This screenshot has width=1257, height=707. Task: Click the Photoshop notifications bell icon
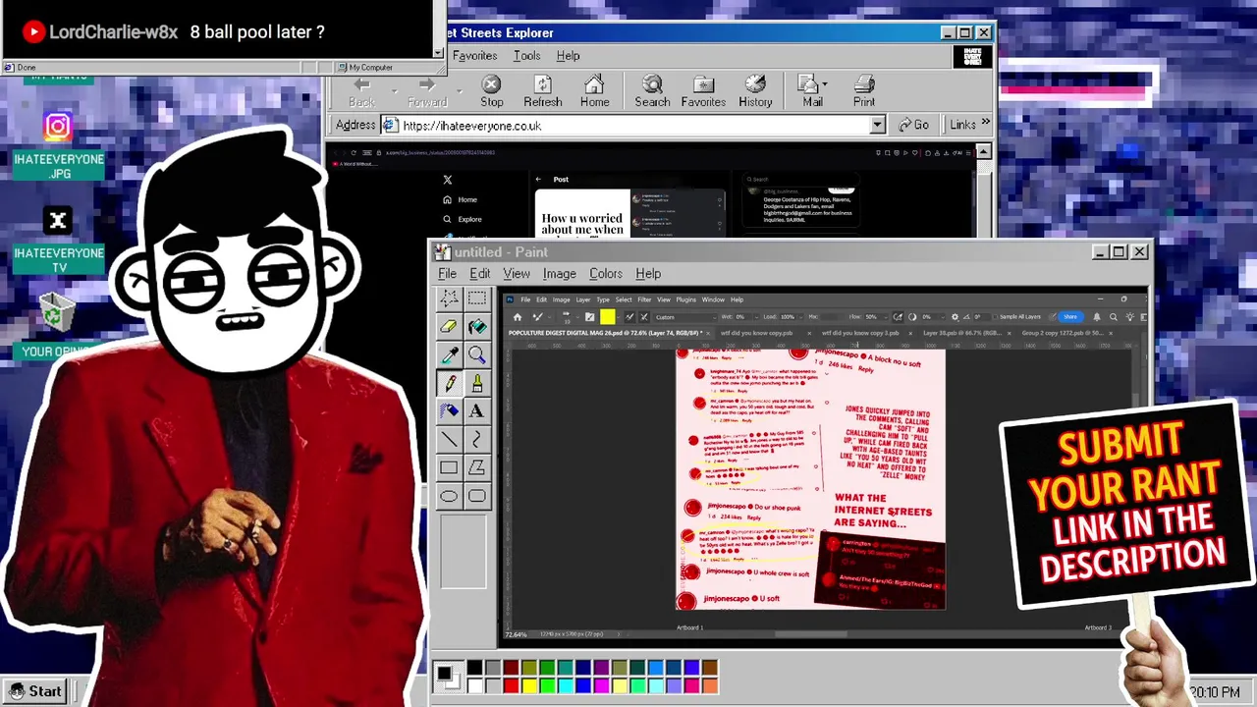pos(1097,316)
